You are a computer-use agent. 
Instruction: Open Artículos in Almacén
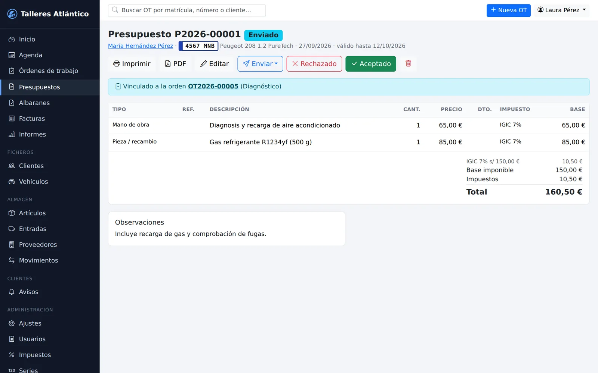(50, 213)
